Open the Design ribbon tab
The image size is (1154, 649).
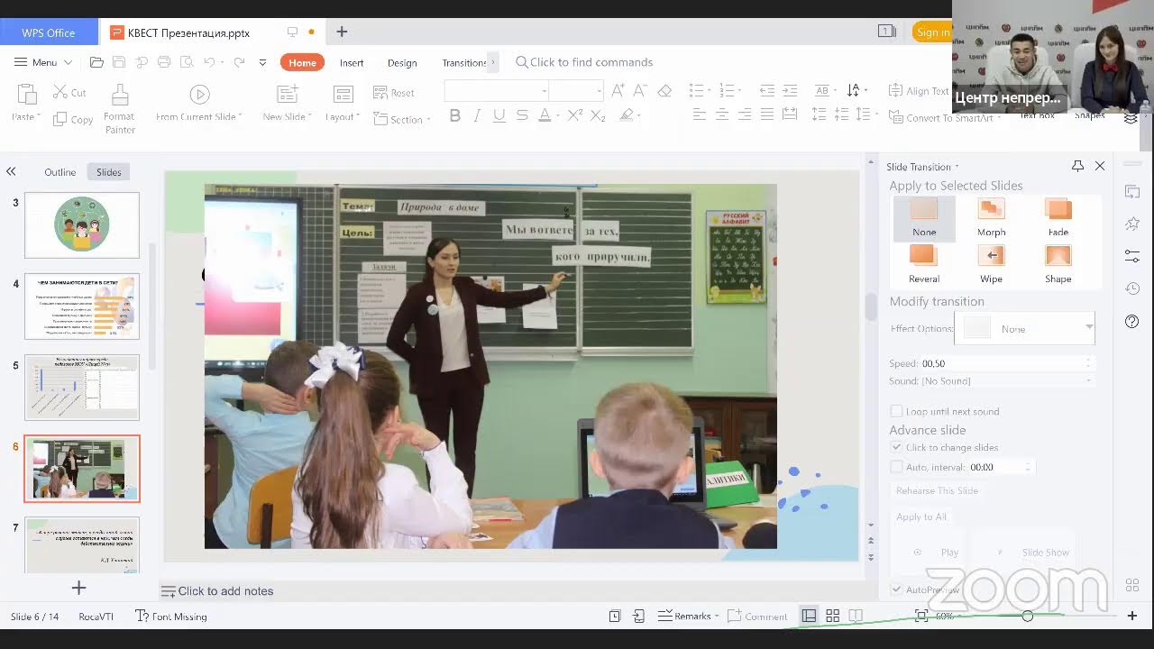coord(402,62)
